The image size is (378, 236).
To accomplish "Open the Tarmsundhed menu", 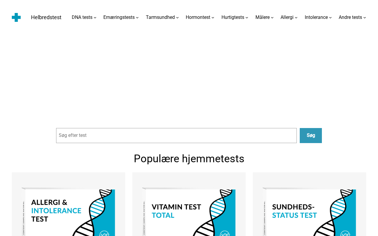I will 160,17.
